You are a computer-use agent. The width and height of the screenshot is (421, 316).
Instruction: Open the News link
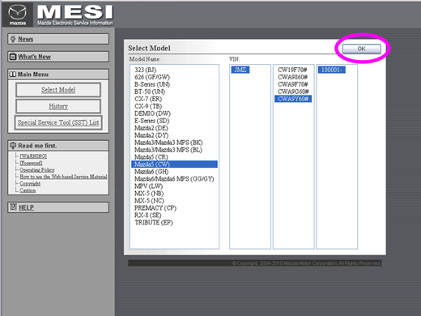pyautogui.click(x=26, y=39)
